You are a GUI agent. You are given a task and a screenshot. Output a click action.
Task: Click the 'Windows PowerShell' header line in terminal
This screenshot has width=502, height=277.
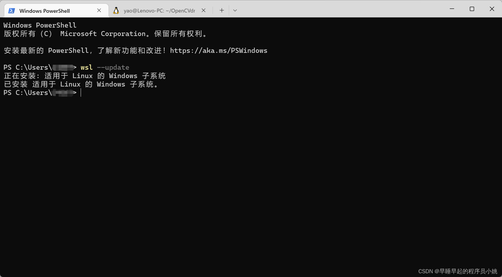click(x=40, y=25)
